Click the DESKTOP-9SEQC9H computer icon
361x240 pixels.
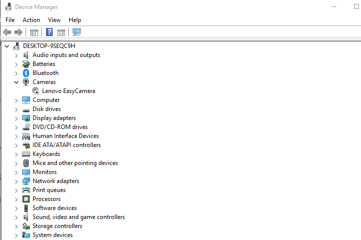click(x=17, y=46)
